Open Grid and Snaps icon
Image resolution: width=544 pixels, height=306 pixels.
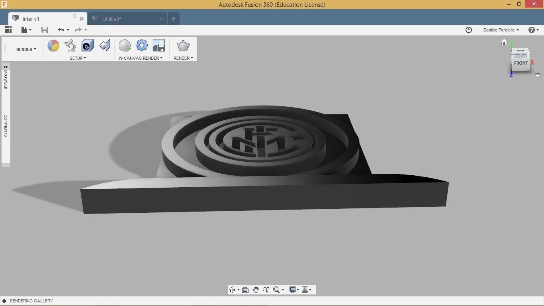click(305, 290)
